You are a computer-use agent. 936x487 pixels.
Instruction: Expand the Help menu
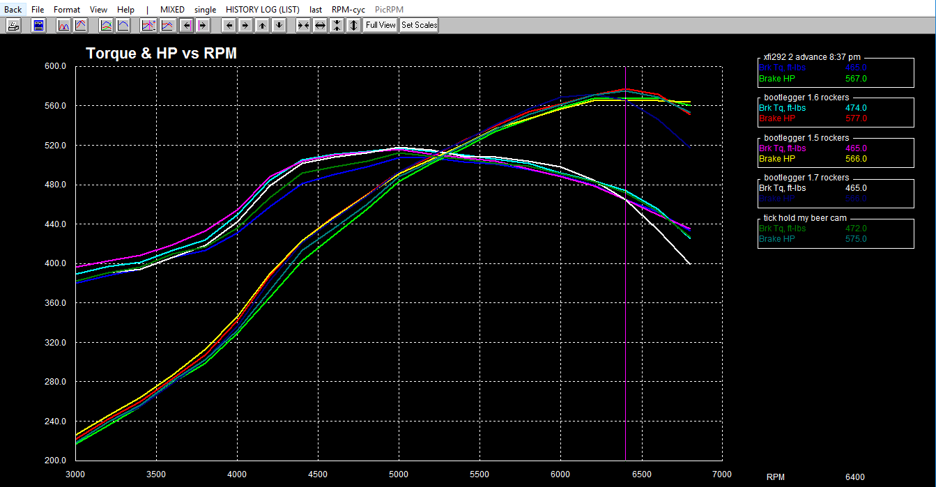pyautogui.click(x=126, y=10)
